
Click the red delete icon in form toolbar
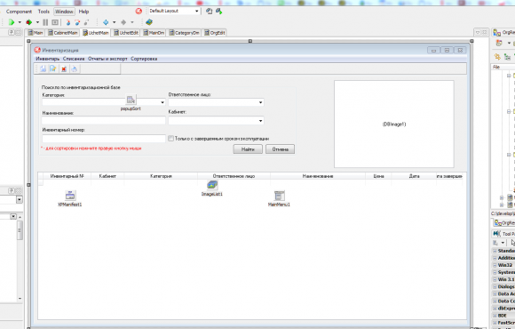pos(64,68)
